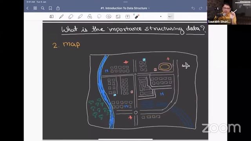Screen dimensions: 251x141
Task: Open the Elements sticker tool
Action: [109, 16]
